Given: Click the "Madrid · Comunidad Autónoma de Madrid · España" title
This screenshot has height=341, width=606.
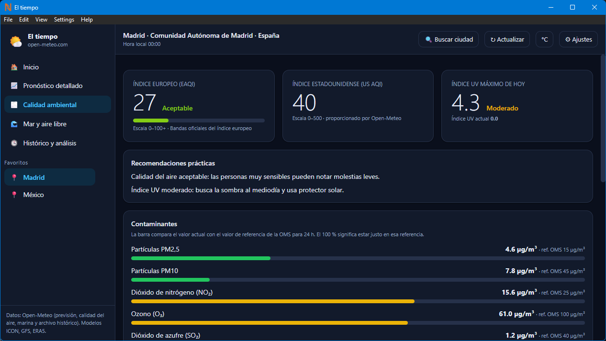Looking at the screenshot, I should pos(201,35).
